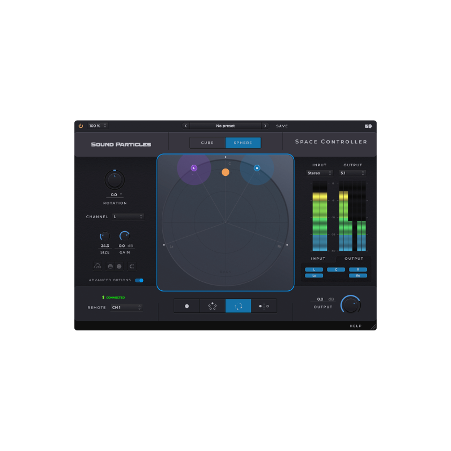This screenshot has width=451, height=451.
Task: Choose the circular rotate movement mode
Action: point(238,306)
